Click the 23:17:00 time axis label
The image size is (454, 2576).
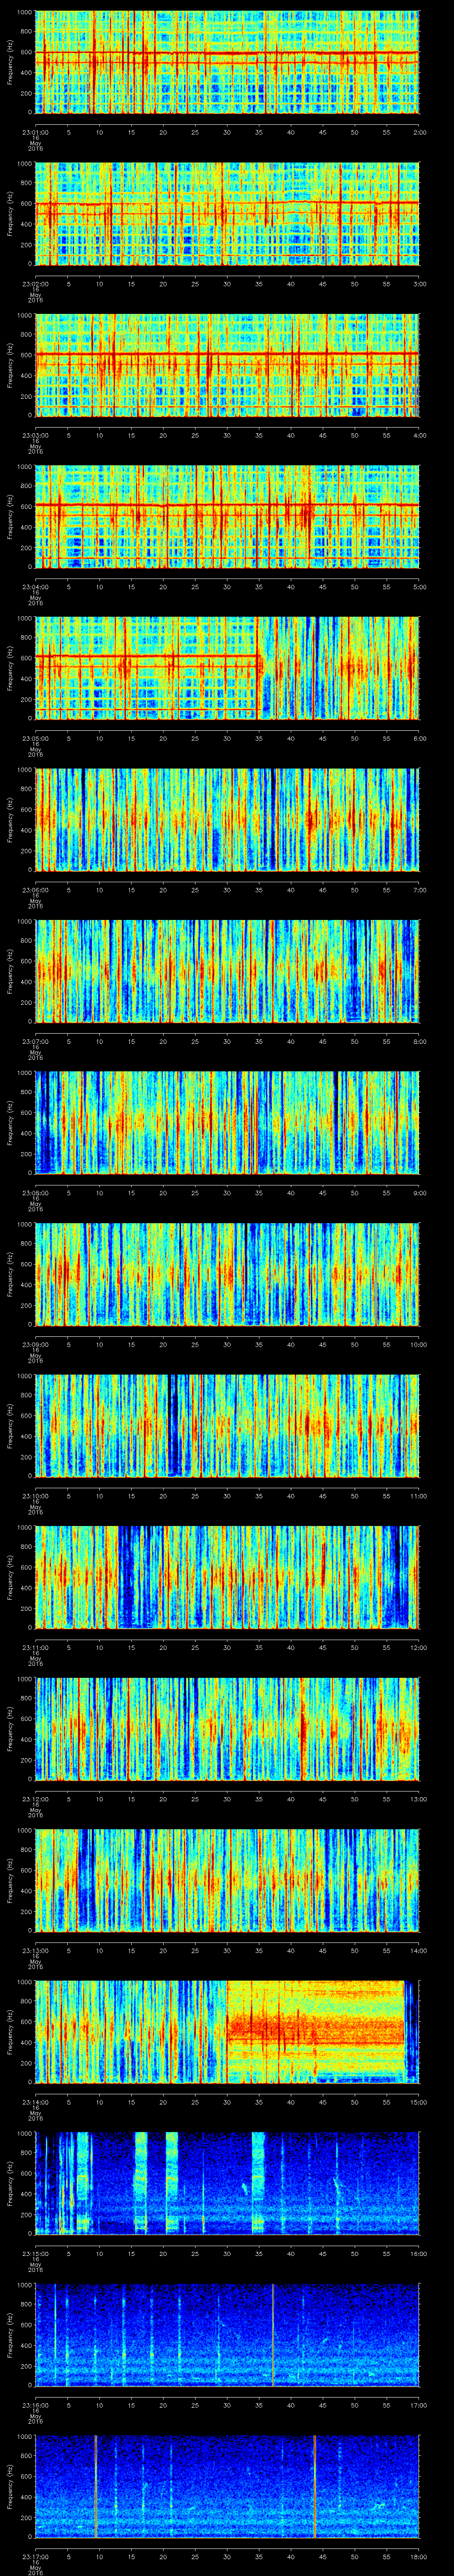pos(36,2556)
